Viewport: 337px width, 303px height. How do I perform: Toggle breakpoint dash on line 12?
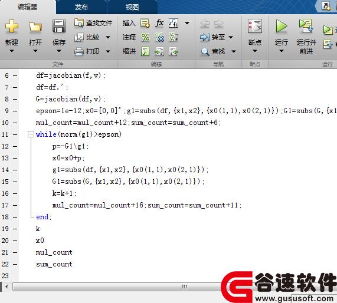coord(15,146)
